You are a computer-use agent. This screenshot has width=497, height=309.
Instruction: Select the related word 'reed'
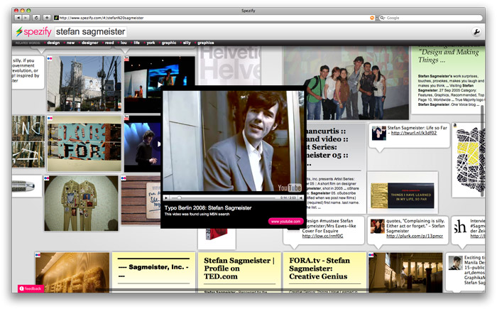[109, 43]
